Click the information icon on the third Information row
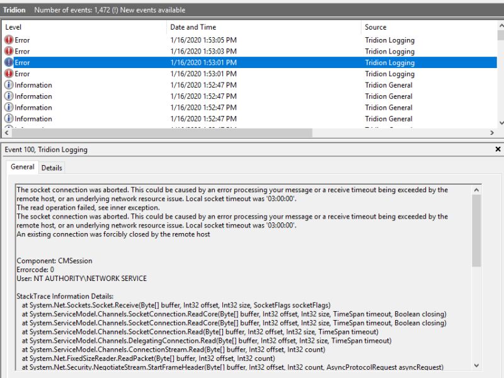This screenshot has width=504, height=378. [x=9, y=108]
